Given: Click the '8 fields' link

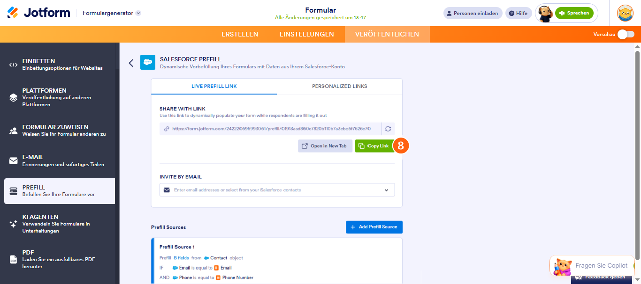Looking at the screenshot, I should click(182, 258).
